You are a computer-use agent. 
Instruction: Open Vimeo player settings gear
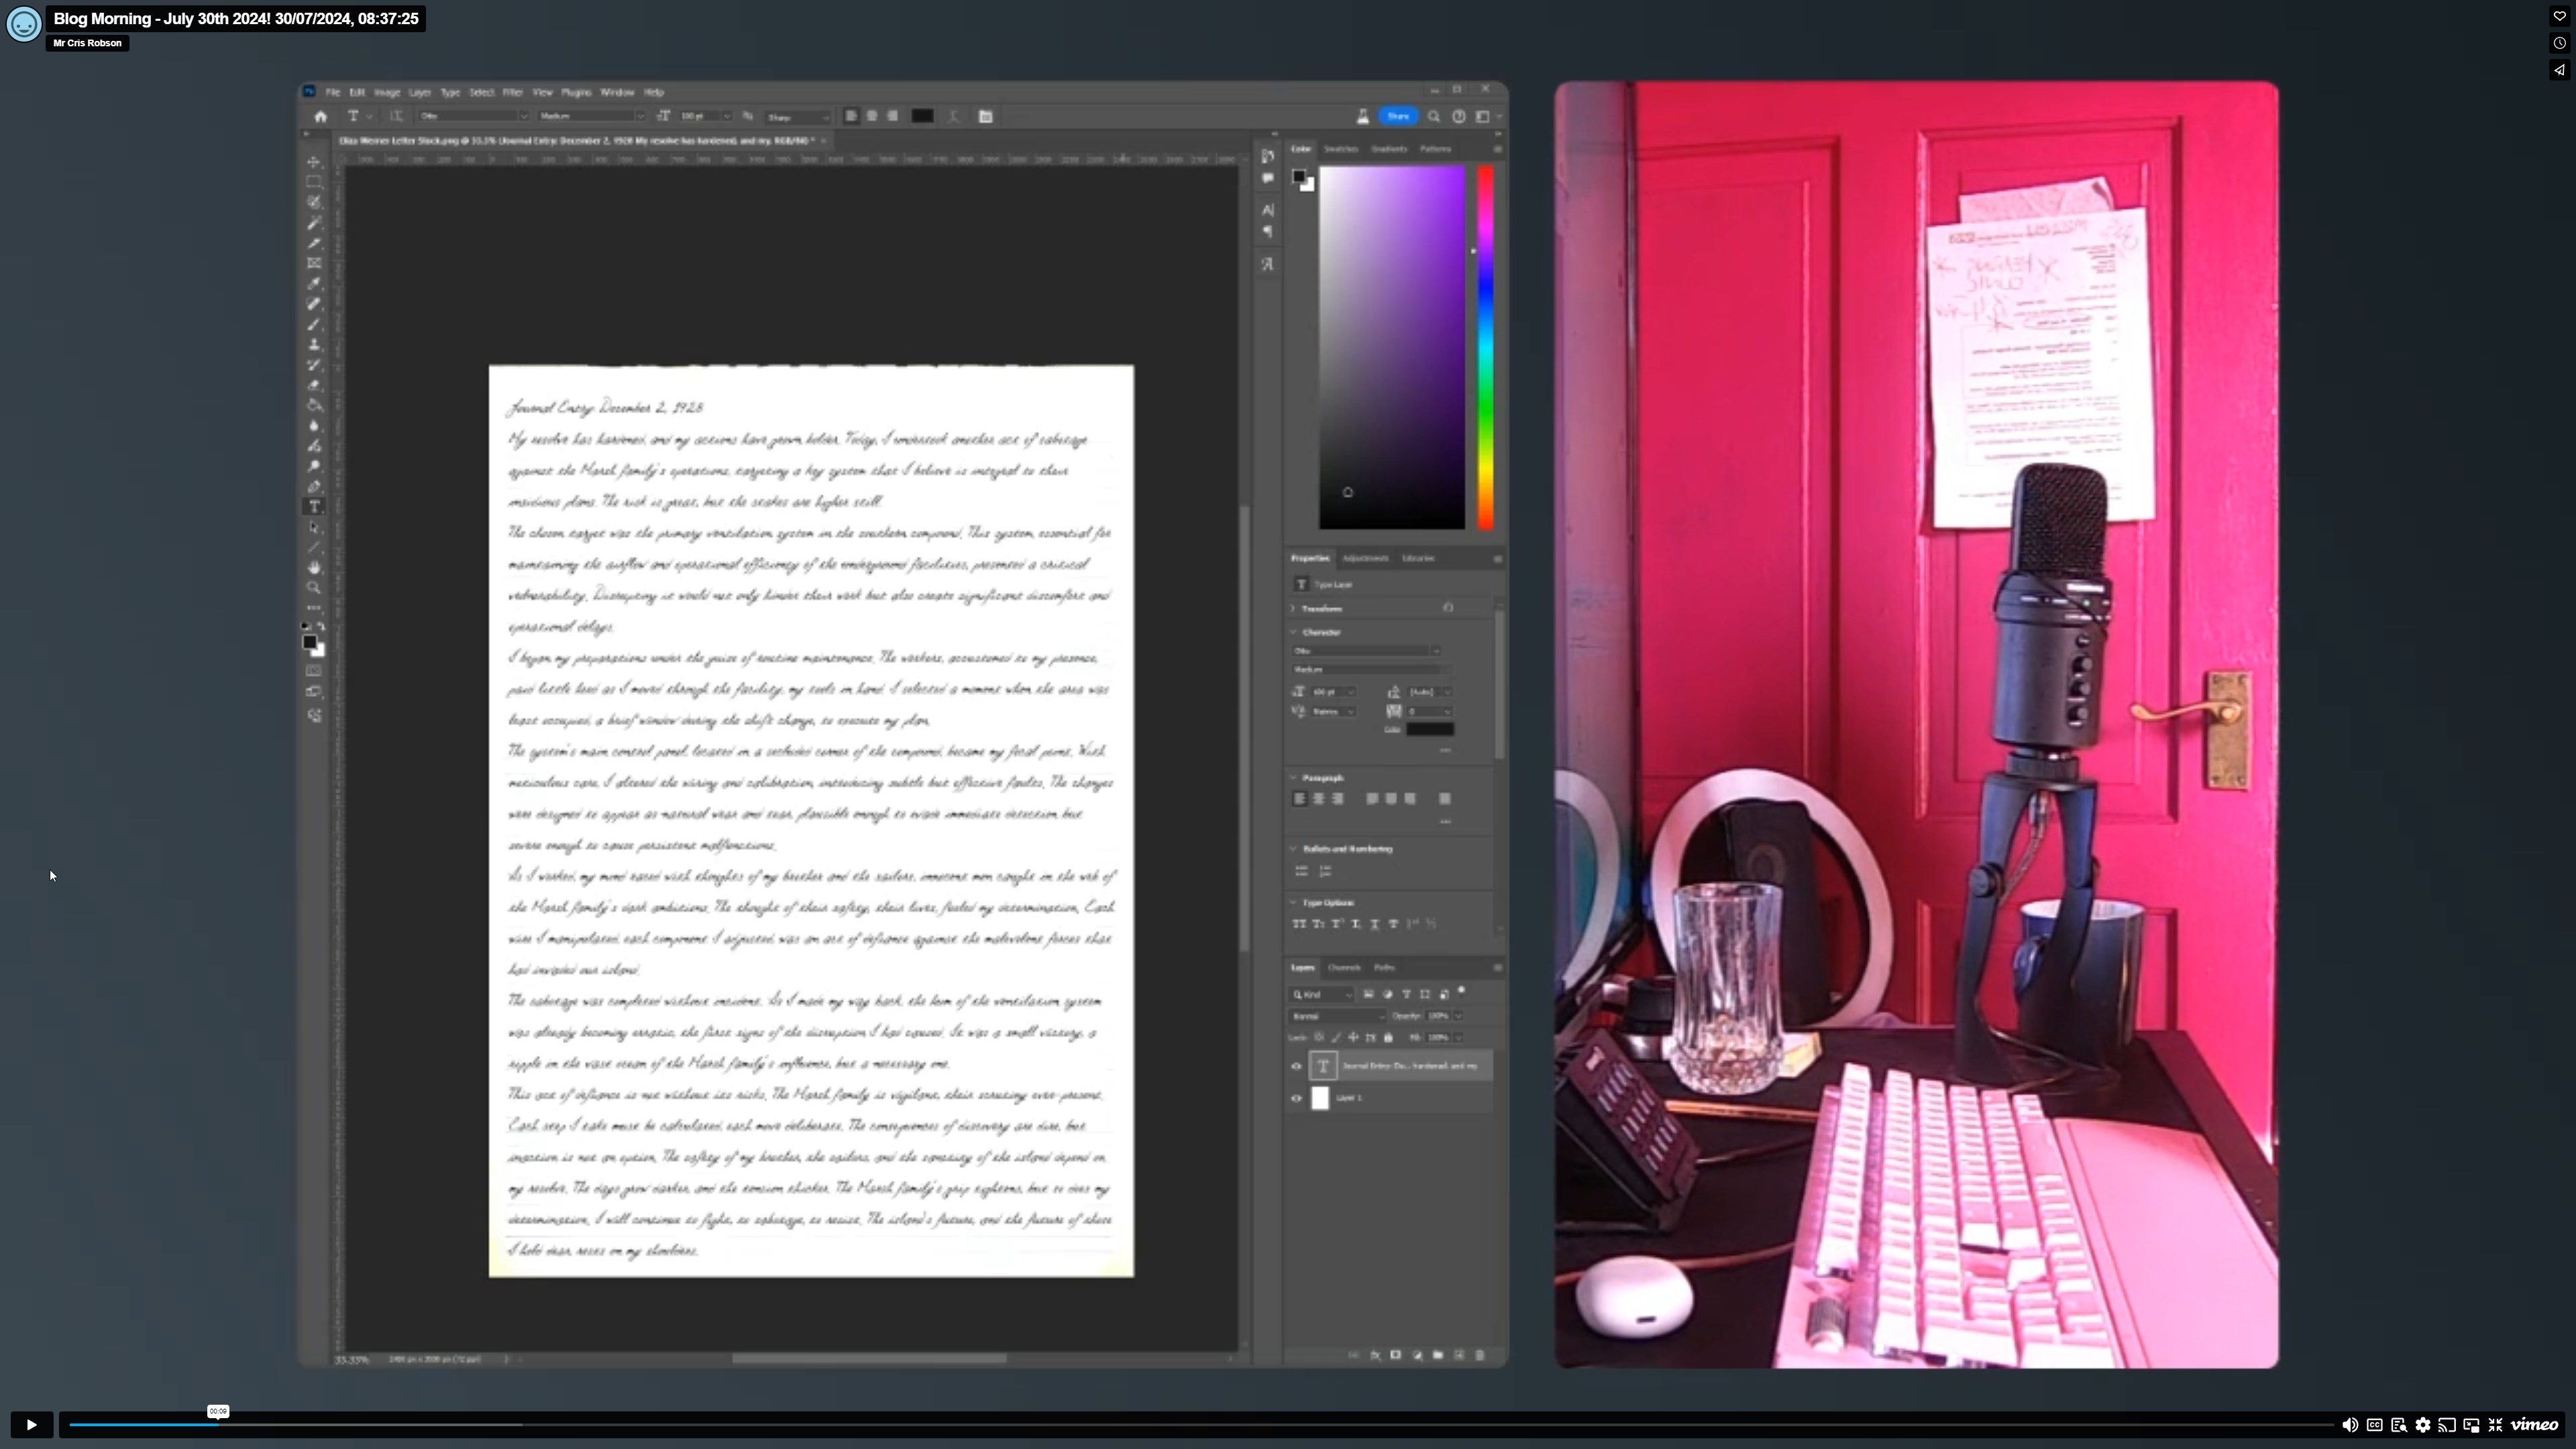click(2423, 1425)
